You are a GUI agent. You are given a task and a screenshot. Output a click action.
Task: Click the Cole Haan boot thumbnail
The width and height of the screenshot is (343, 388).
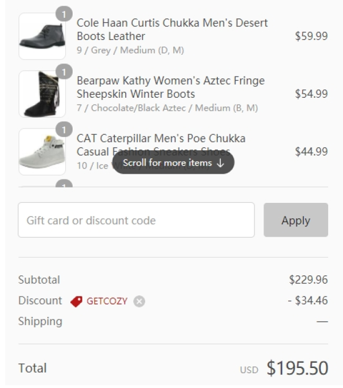[x=42, y=36]
